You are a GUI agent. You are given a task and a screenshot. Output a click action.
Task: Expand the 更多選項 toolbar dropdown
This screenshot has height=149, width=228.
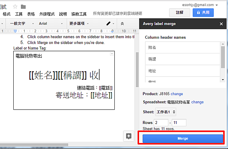click(x=79, y=24)
